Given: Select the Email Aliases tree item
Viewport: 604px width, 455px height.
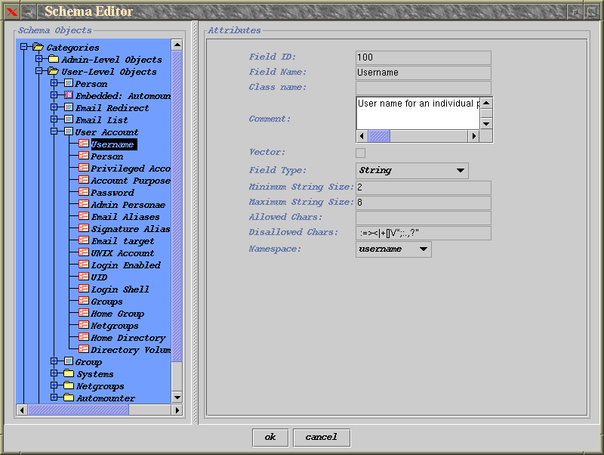Looking at the screenshot, I should [x=125, y=217].
